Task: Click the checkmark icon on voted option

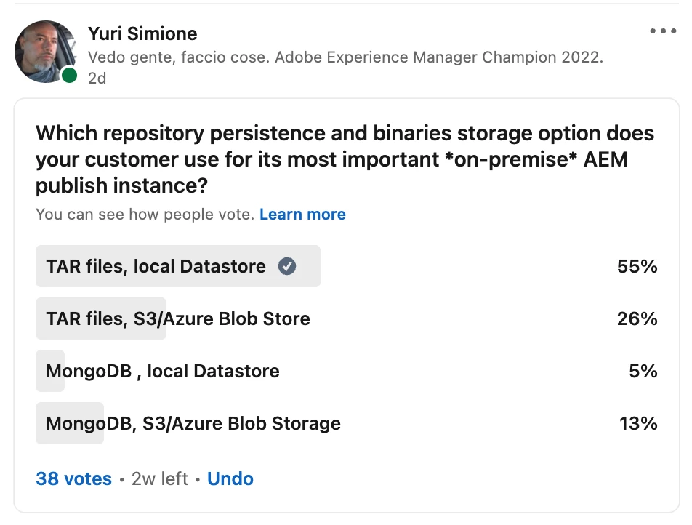Action: click(287, 267)
